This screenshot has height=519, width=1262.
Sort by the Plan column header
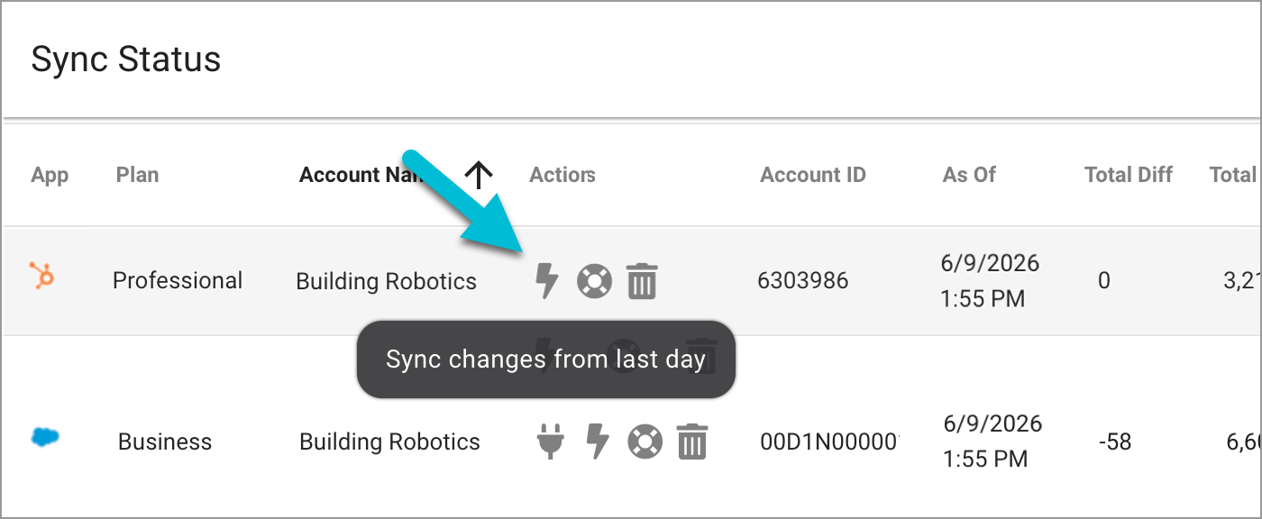tap(137, 175)
